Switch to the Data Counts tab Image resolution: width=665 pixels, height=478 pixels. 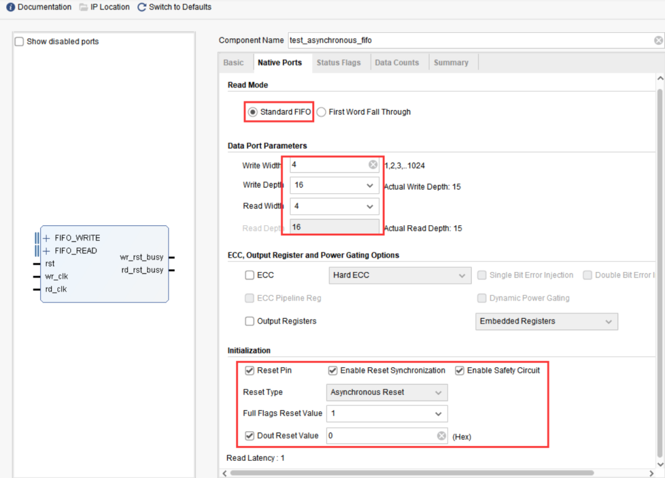(397, 63)
